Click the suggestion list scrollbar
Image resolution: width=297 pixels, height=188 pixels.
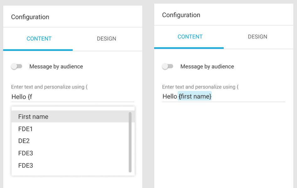130,142
